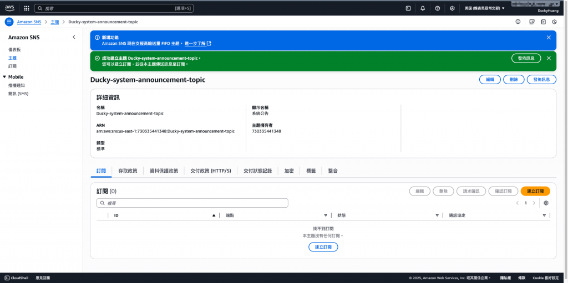Open 條款 in the footer
This screenshot has height=283, width=568.
pos(521,278)
